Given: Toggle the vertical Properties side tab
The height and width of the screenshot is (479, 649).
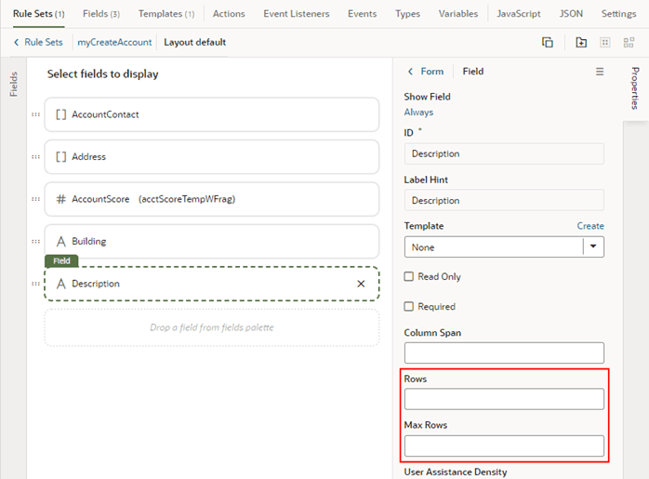Looking at the screenshot, I should 635,88.
